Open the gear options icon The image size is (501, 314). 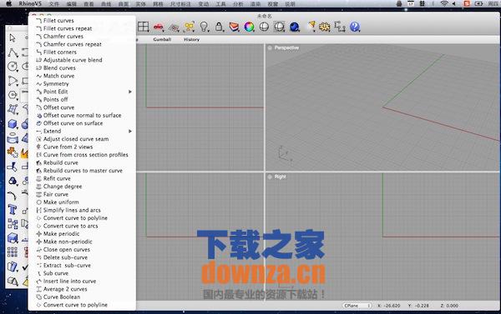[x=324, y=27]
